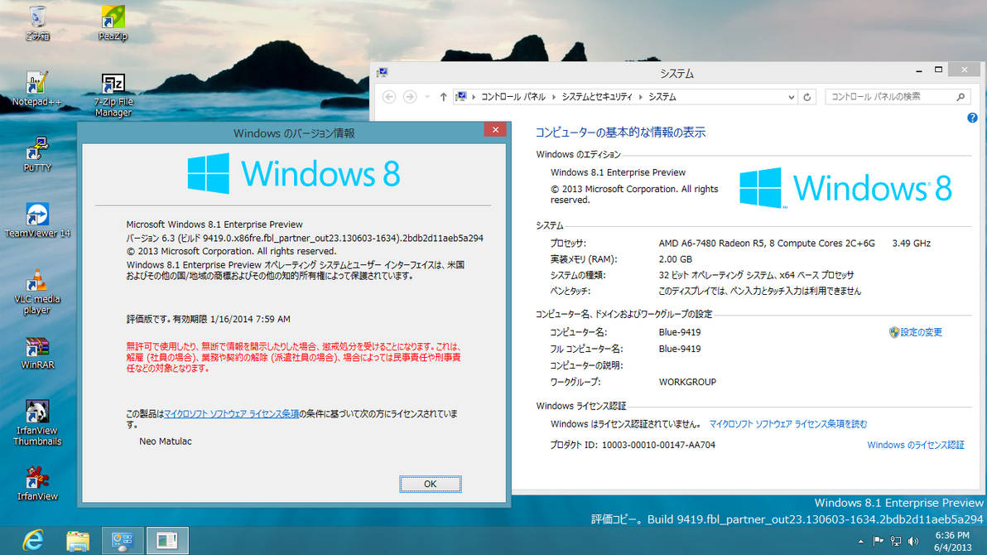Launch VLC media player shortcut

[37, 292]
